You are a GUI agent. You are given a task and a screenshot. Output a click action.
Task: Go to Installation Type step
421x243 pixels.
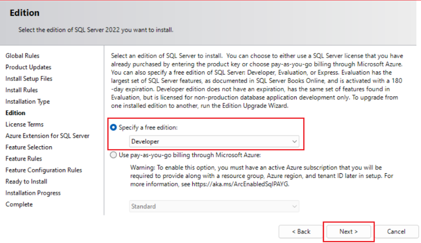(x=28, y=101)
